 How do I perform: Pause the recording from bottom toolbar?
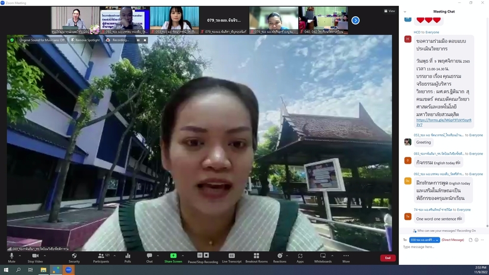tap(200, 255)
